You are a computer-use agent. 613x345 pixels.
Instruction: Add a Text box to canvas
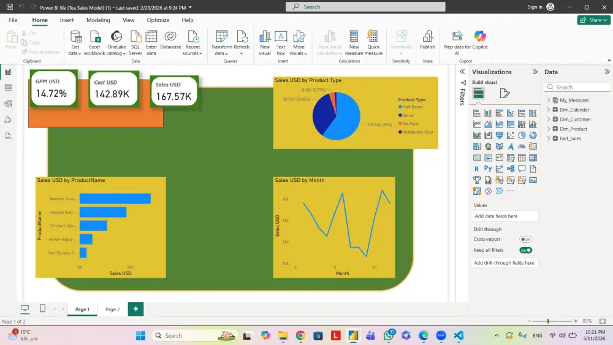coord(281,43)
